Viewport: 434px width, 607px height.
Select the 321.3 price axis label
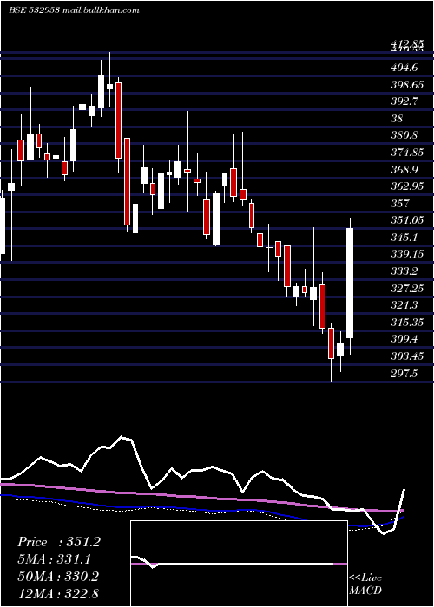tap(404, 305)
